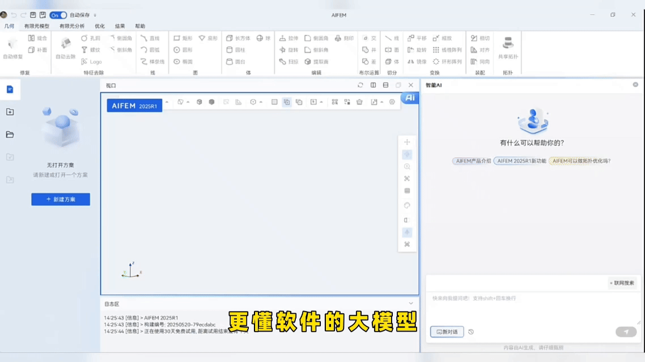Split the viewport vertically
The width and height of the screenshot is (645, 362).
[x=373, y=85]
